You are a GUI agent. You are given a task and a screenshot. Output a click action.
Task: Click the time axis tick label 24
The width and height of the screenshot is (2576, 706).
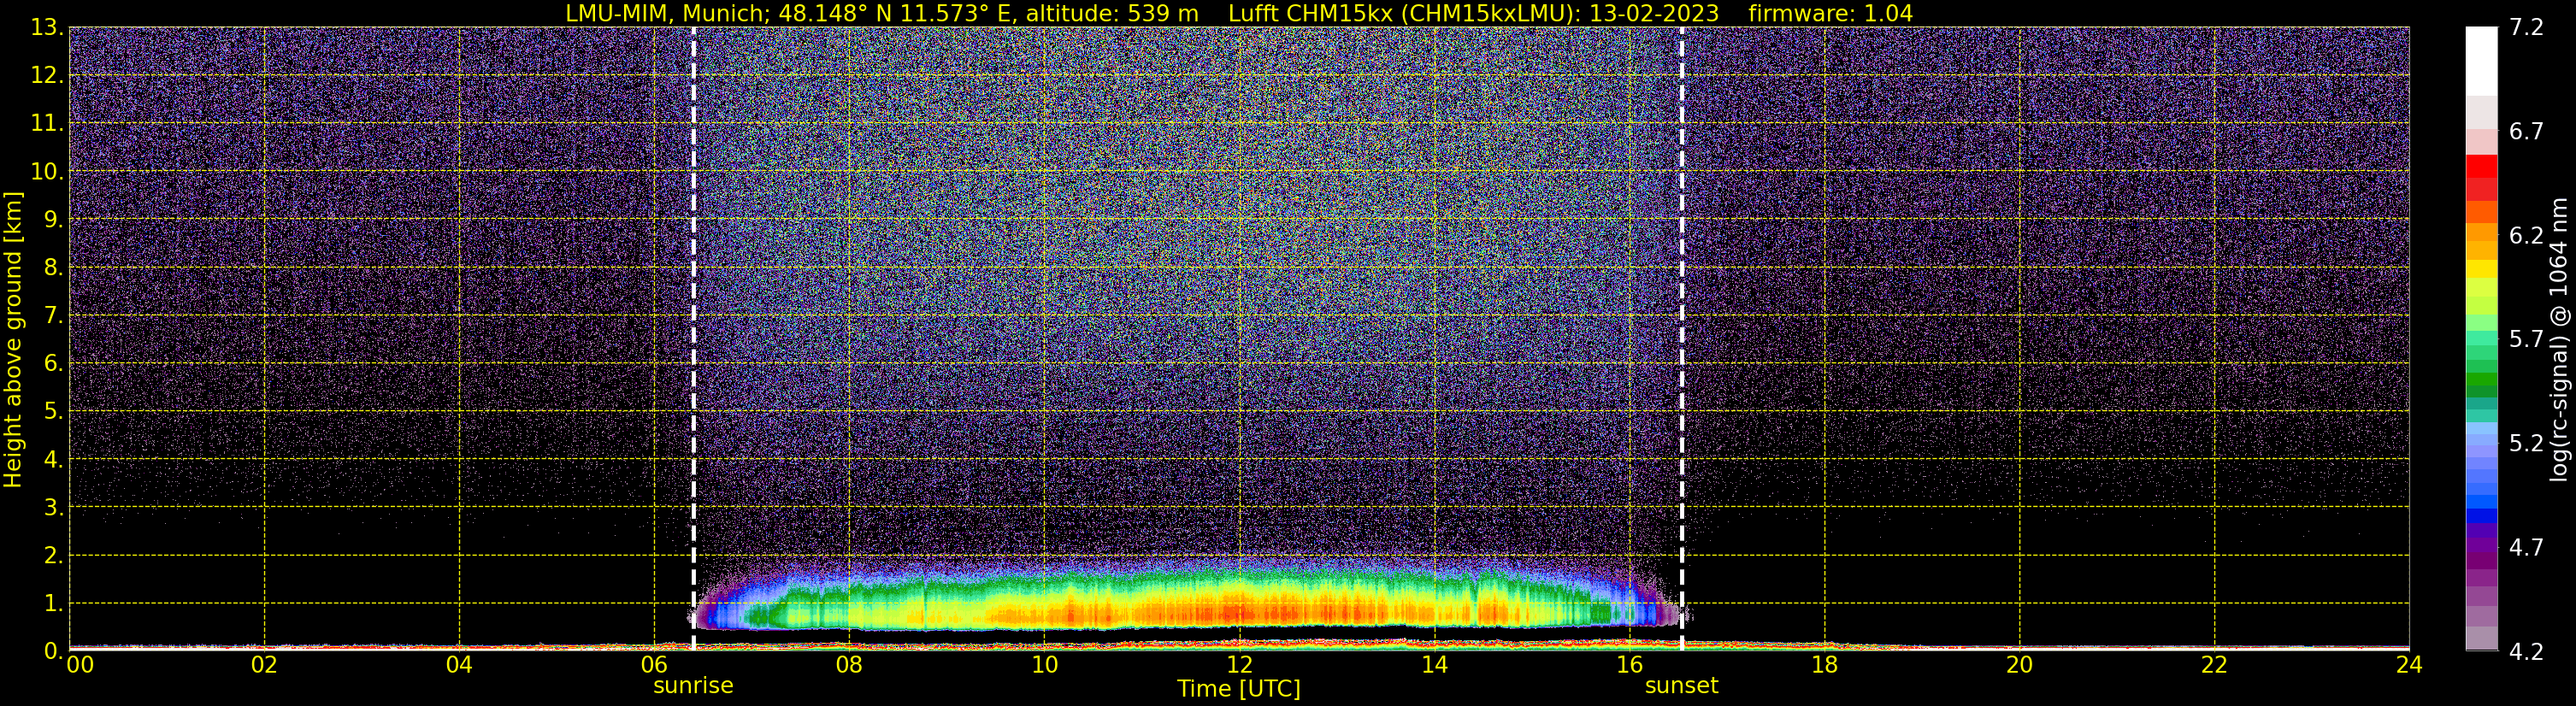point(2409,666)
